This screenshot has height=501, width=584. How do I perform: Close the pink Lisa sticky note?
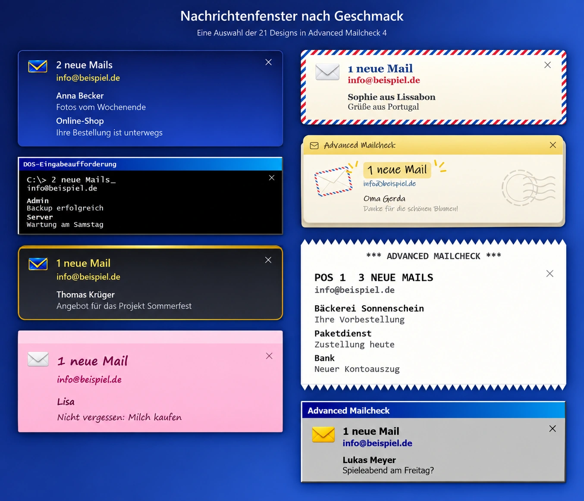tap(269, 356)
